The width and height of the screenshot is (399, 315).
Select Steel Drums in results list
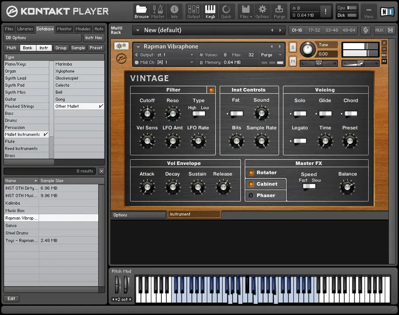pos(51,233)
